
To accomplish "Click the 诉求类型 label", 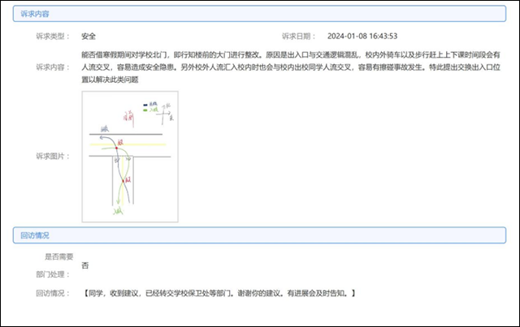I will pos(53,37).
